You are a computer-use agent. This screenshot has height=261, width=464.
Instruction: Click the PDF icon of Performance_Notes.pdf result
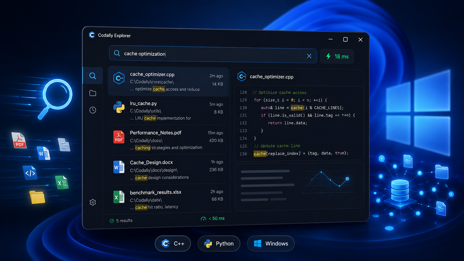tap(119, 137)
